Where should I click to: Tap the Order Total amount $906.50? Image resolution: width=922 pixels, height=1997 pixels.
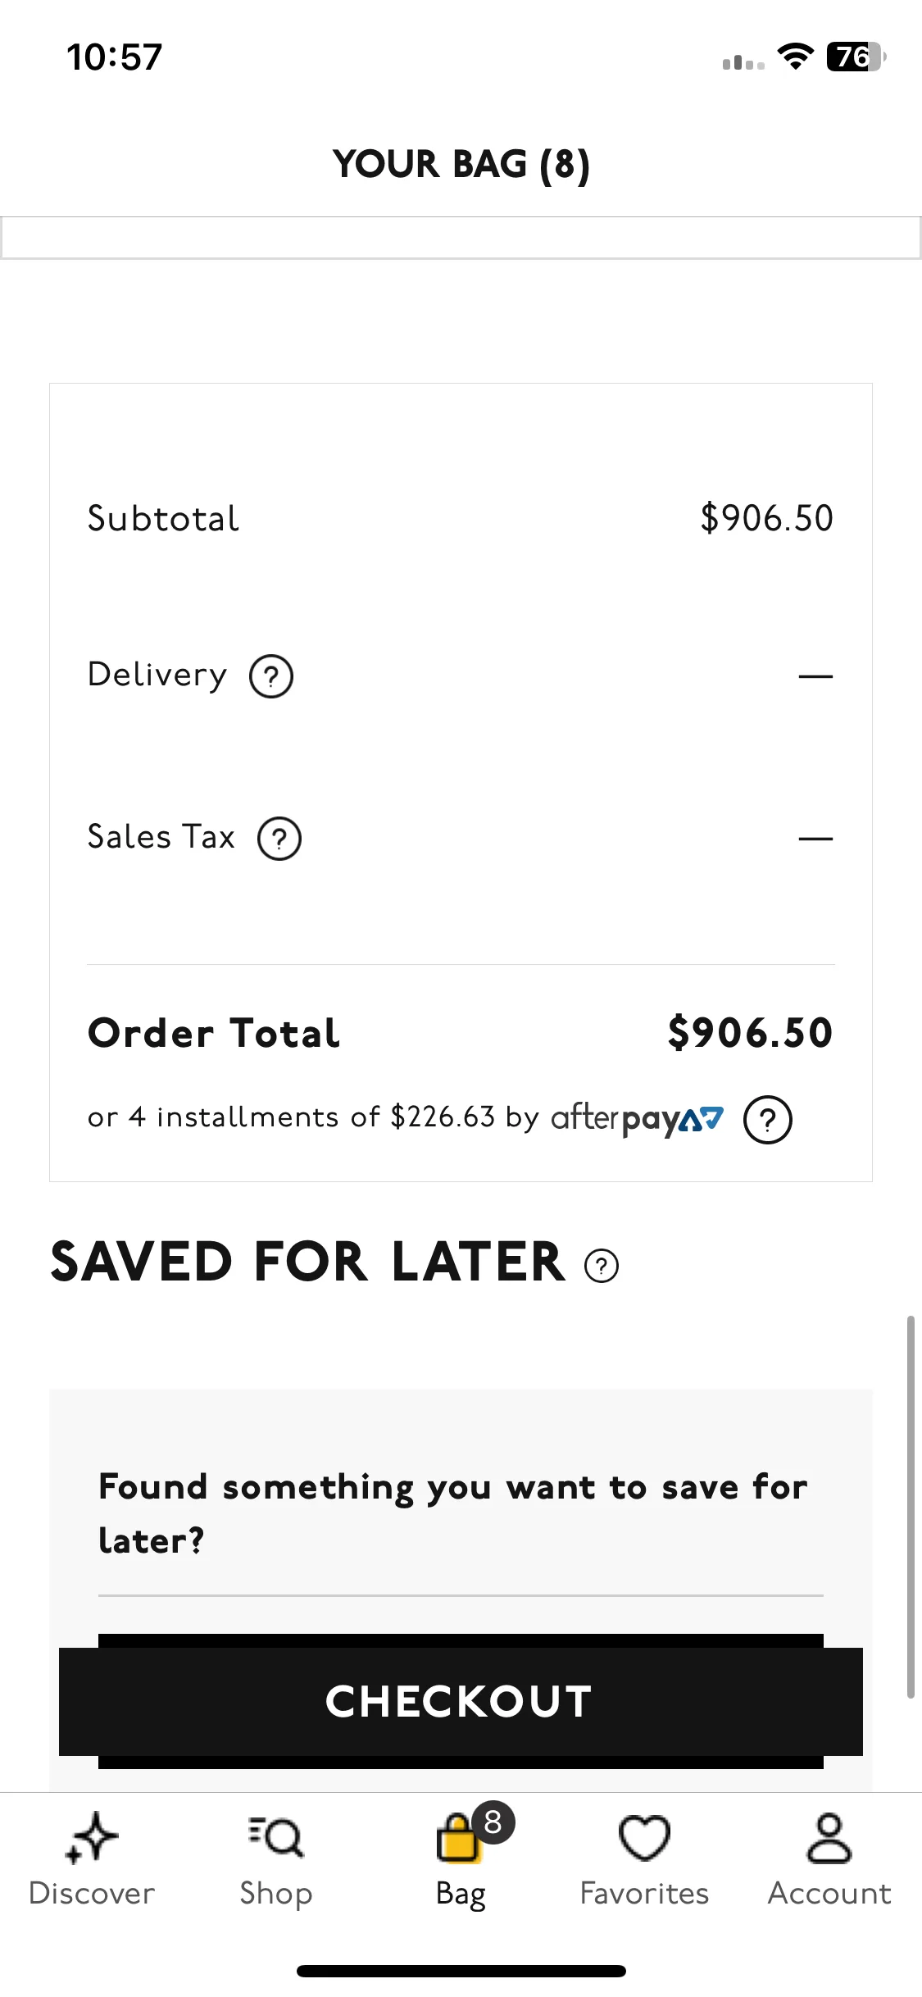[751, 1032]
